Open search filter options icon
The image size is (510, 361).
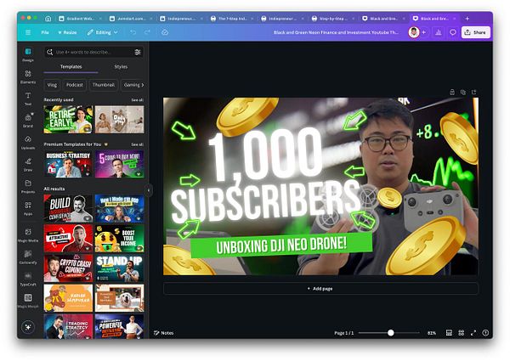click(x=138, y=52)
